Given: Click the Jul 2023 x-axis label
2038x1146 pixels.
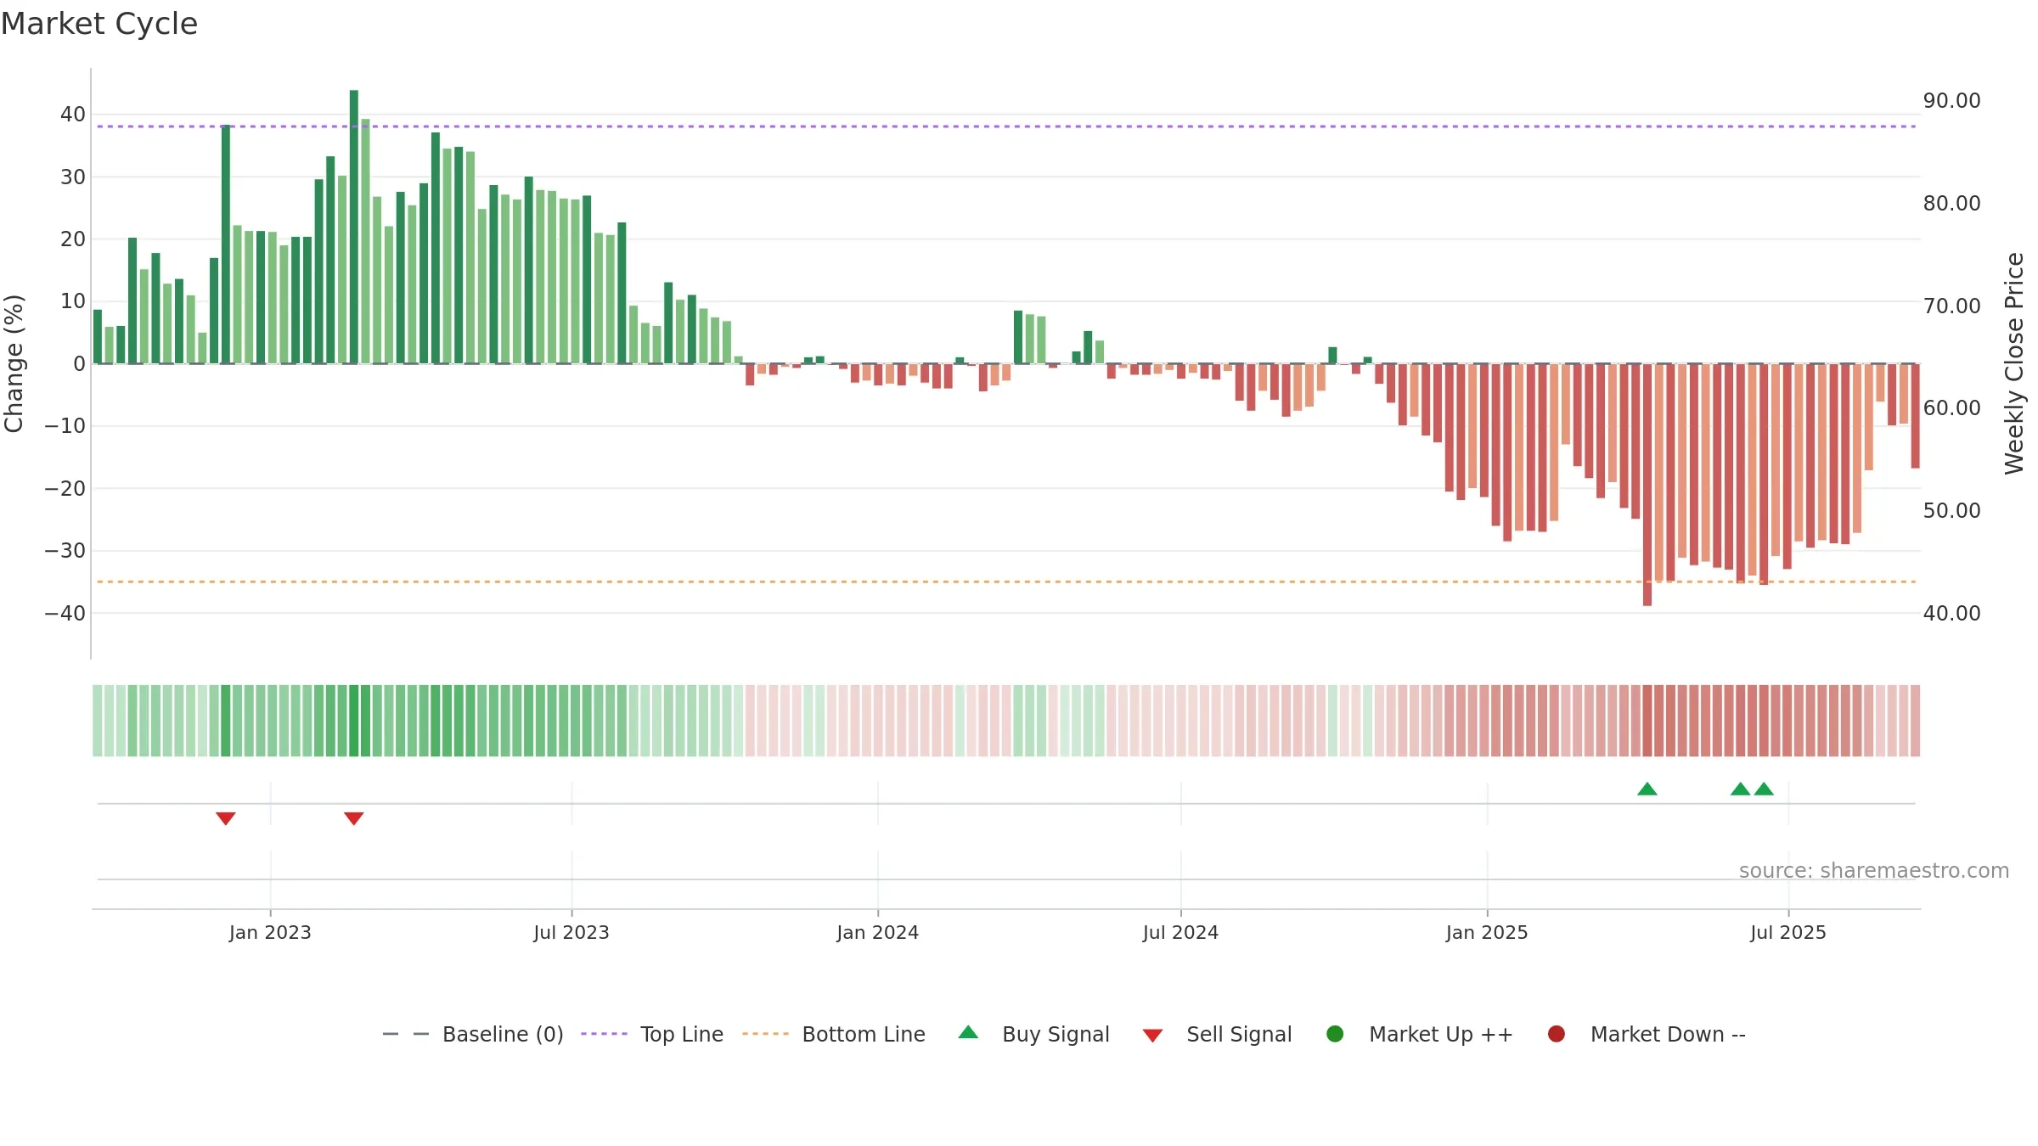Looking at the screenshot, I should coord(571,932).
